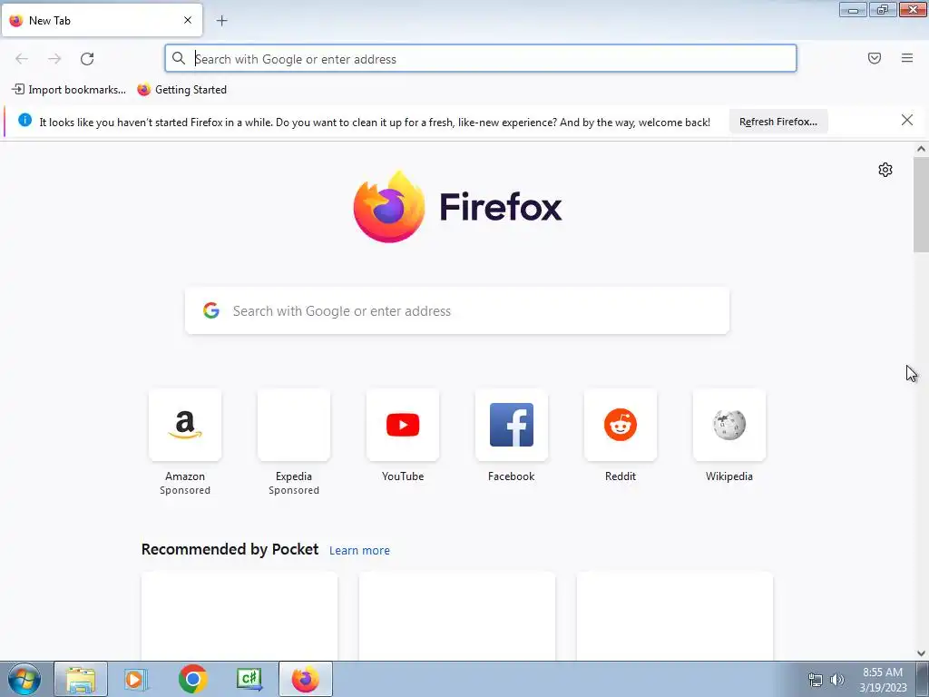The height and width of the screenshot is (697, 929).
Task: Open the second Pocket story card
Action: point(457,616)
